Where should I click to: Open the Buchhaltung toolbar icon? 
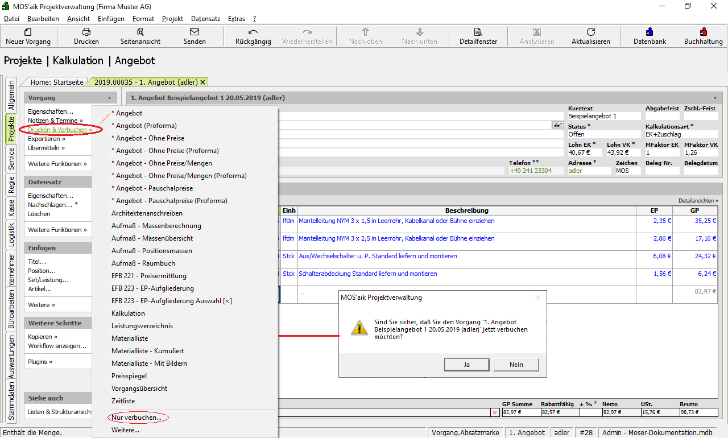pyautogui.click(x=703, y=32)
